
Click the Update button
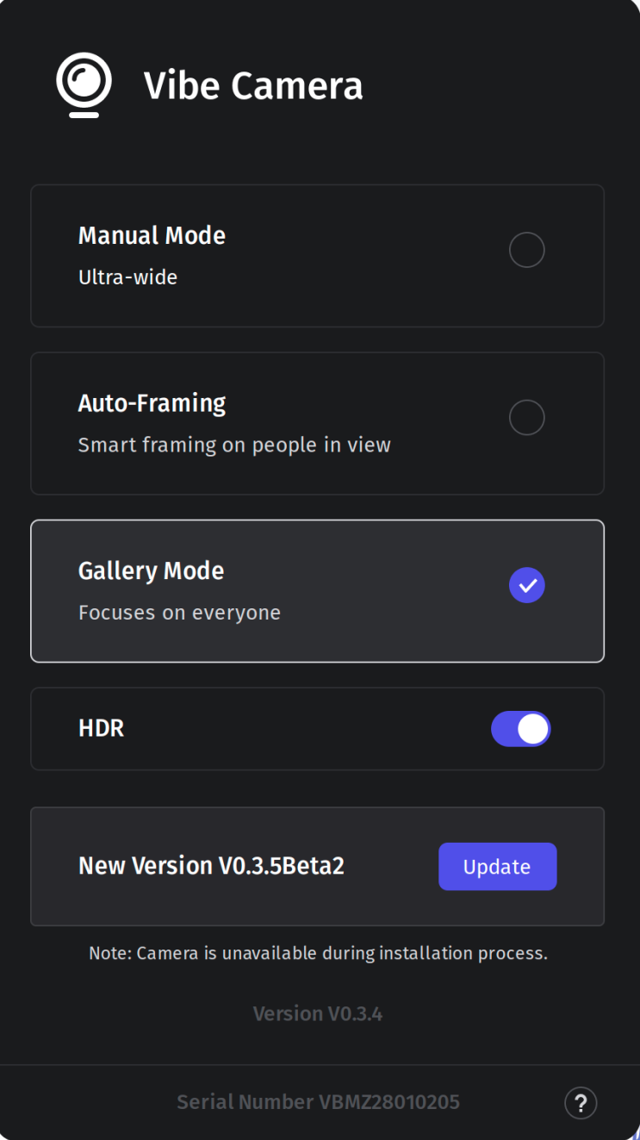pyautogui.click(x=497, y=867)
